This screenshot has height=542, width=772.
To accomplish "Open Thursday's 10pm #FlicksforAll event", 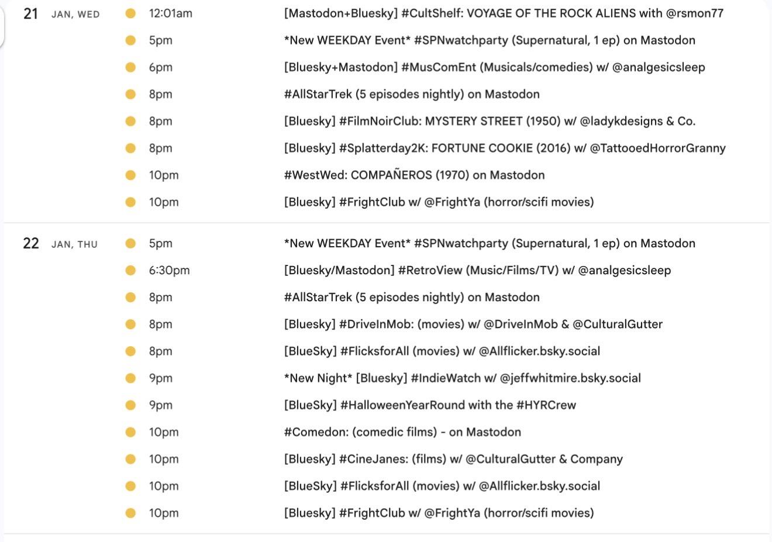I will coord(442,486).
